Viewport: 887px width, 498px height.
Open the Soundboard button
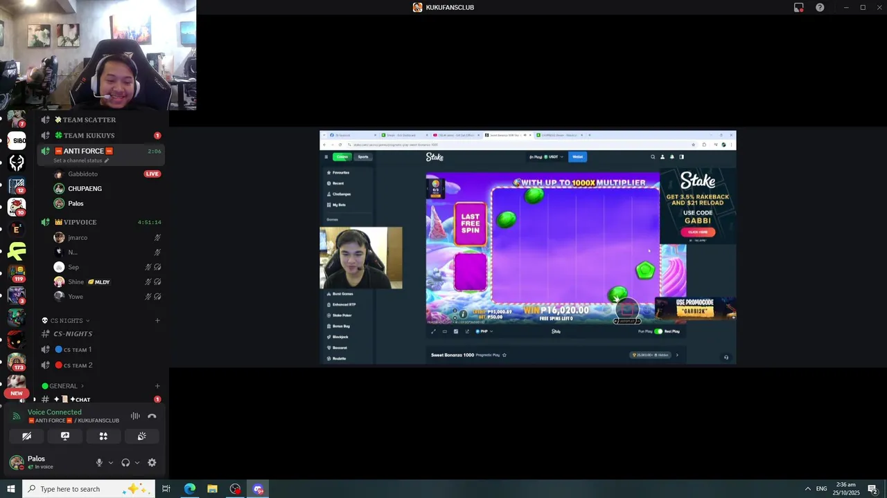[x=141, y=436]
